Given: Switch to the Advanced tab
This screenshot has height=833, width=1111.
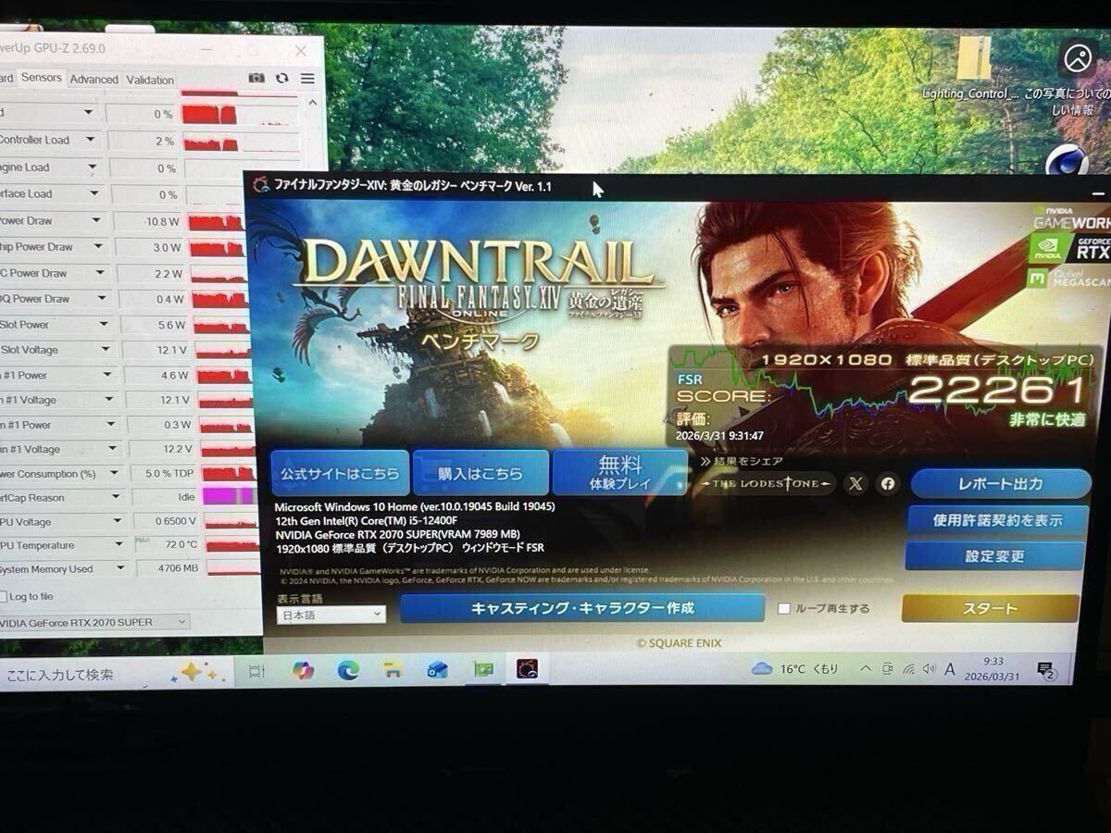Looking at the screenshot, I should point(94,80).
